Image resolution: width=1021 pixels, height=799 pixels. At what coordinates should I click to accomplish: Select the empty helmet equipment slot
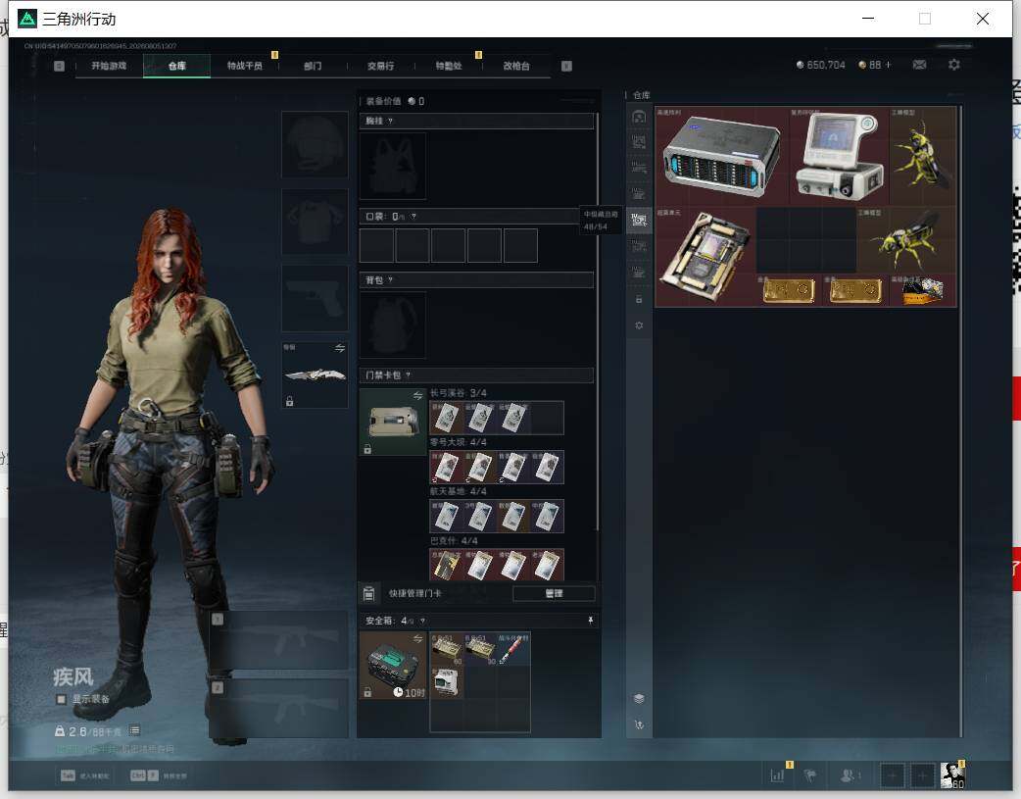point(315,144)
